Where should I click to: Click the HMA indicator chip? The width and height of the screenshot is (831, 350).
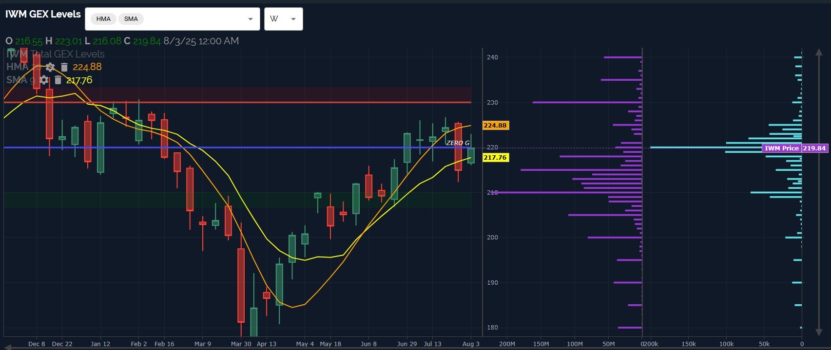(103, 19)
